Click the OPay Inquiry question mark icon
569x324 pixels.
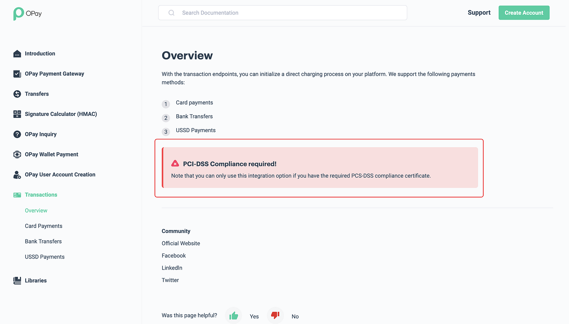(17, 134)
